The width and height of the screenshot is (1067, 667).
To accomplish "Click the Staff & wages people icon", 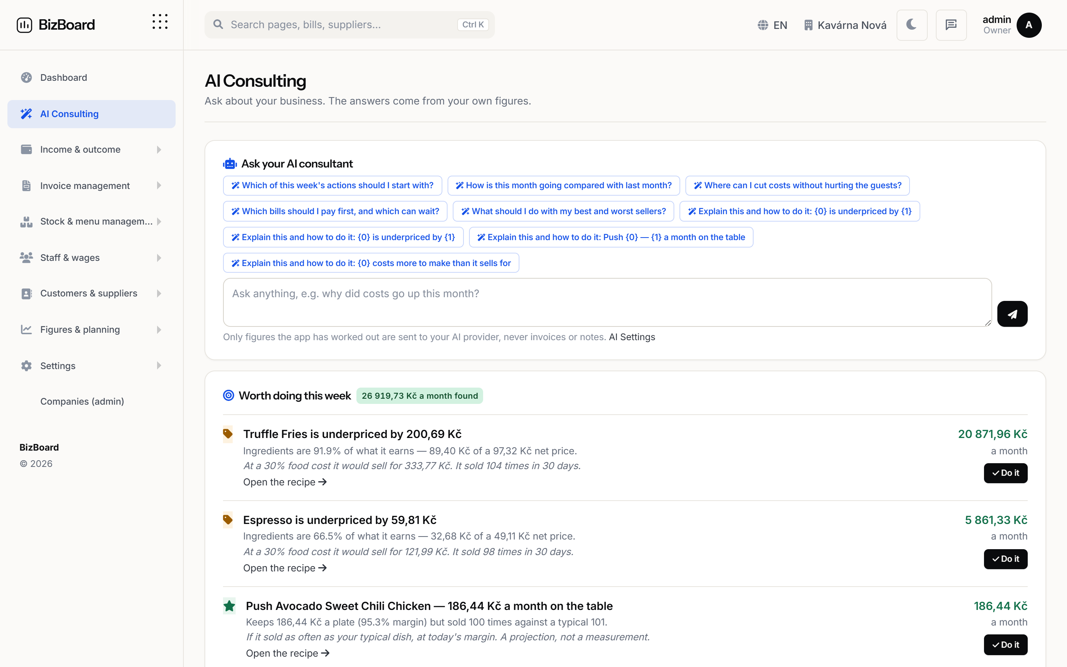I will 26,258.
